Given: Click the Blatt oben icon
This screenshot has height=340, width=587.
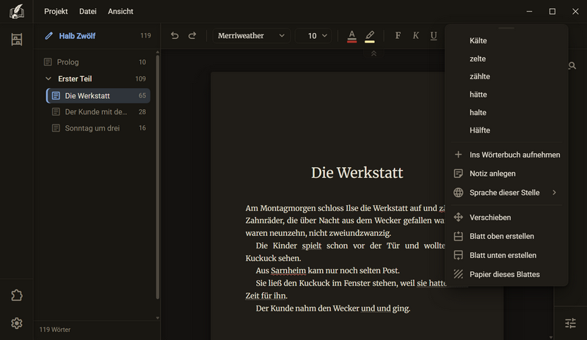Looking at the screenshot, I should (458, 237).
